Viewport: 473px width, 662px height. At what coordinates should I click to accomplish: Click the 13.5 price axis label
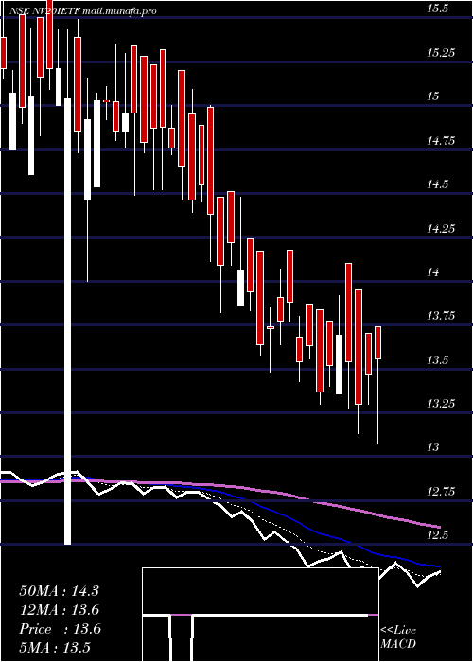pyautogui.click(x=437, y=360)
